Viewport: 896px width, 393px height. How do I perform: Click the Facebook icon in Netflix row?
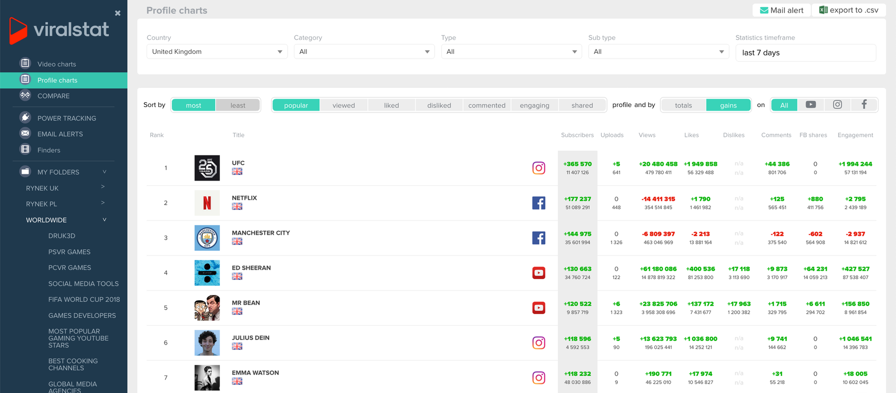tap(538, 203)
